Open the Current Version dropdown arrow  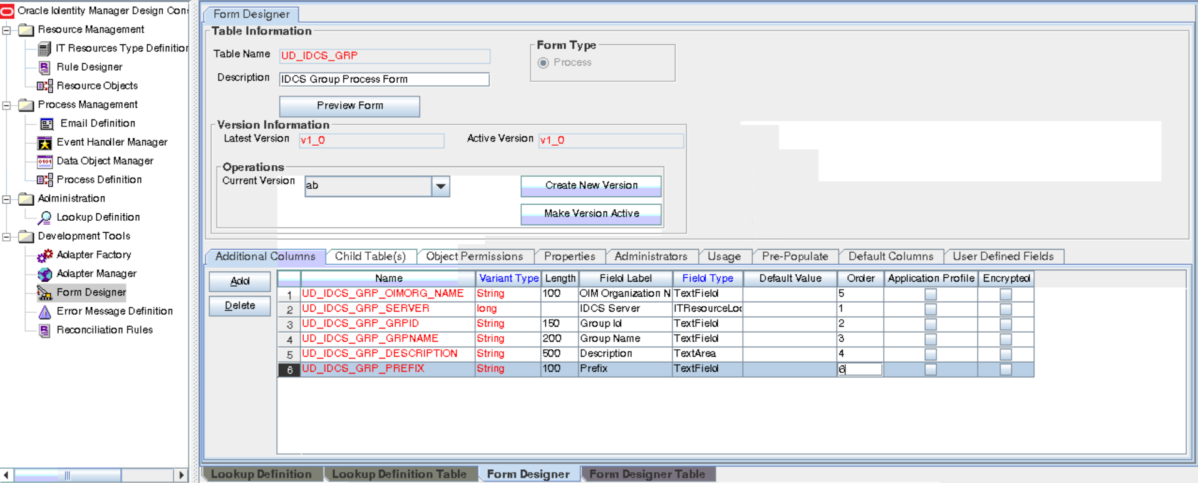point(441,186)
